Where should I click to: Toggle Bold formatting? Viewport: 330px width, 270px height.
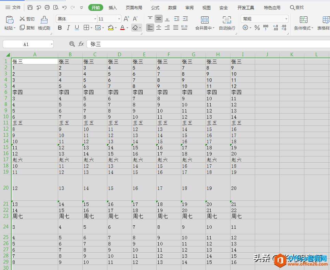pos(60,28)
